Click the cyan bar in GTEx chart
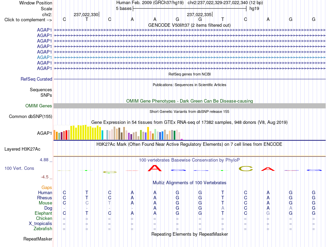Screen dimensions: 326x247 [x=102, y=135]
